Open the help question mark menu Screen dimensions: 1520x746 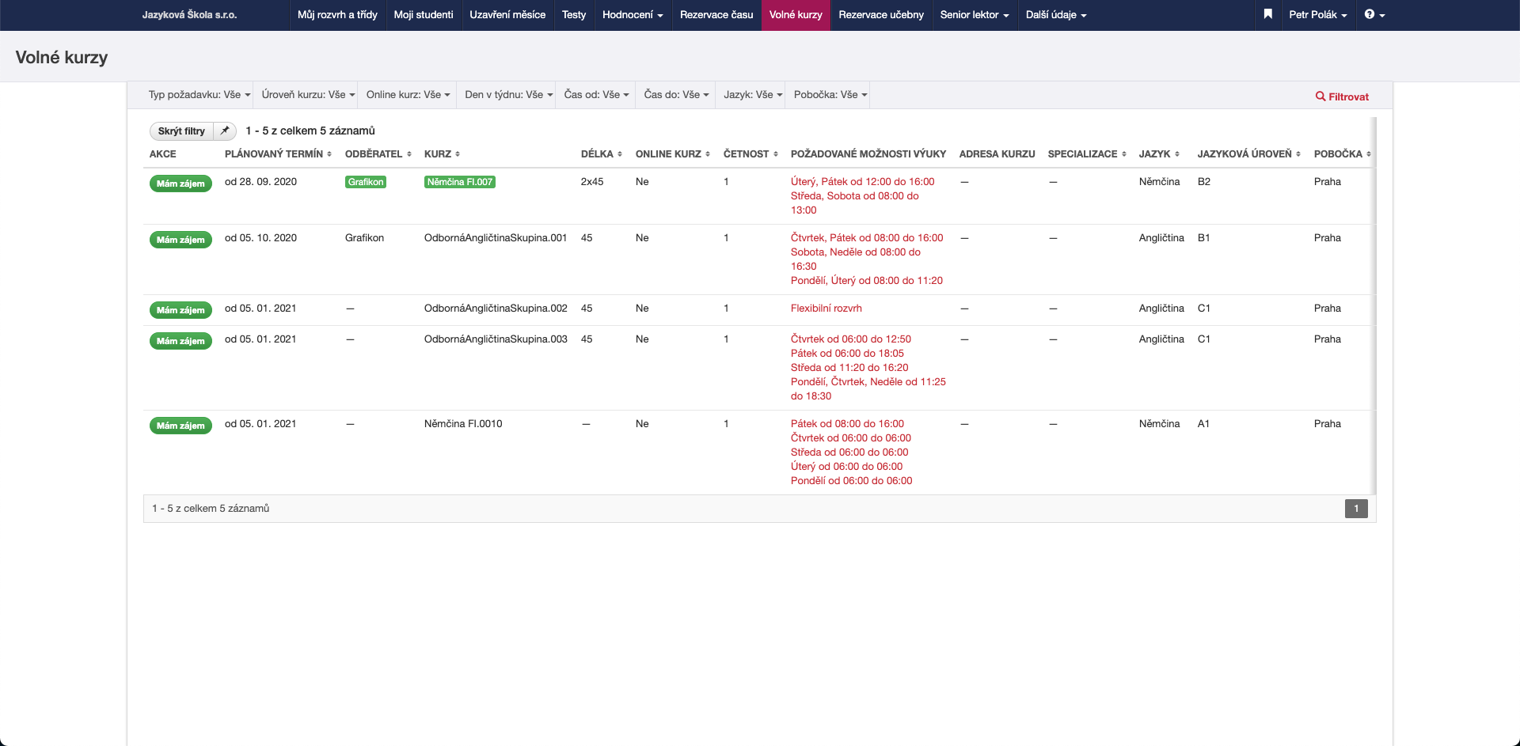[x=1374, y=14]
